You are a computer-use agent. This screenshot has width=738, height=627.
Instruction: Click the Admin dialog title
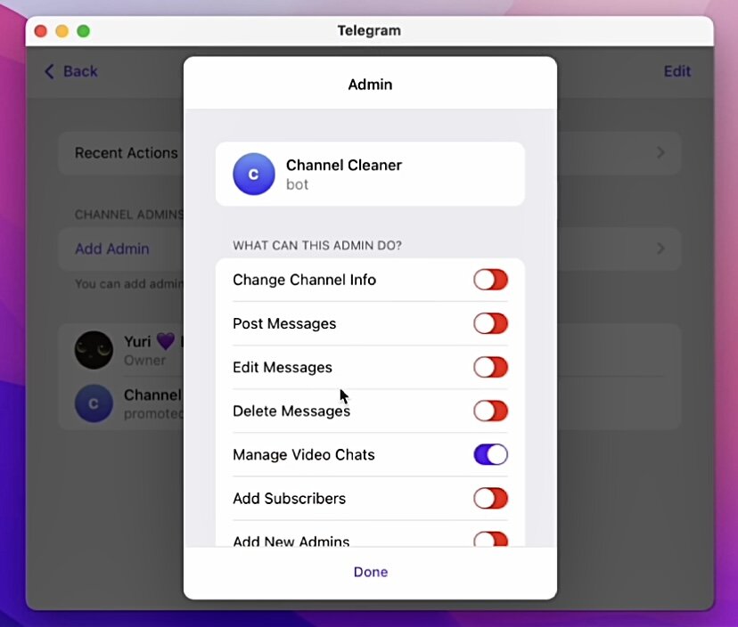[x=370, y=85]
